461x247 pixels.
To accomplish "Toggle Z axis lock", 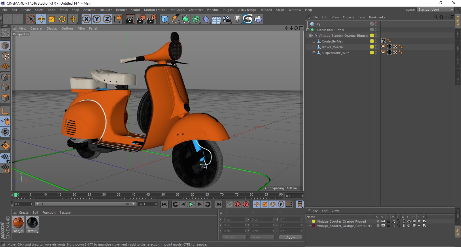I will click(x=107, y=19).
